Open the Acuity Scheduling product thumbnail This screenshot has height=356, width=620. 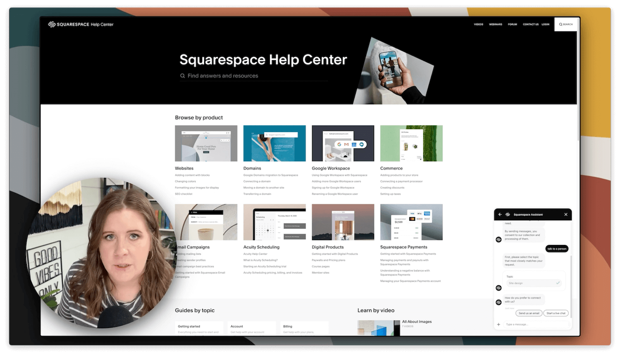pos(274,222)
